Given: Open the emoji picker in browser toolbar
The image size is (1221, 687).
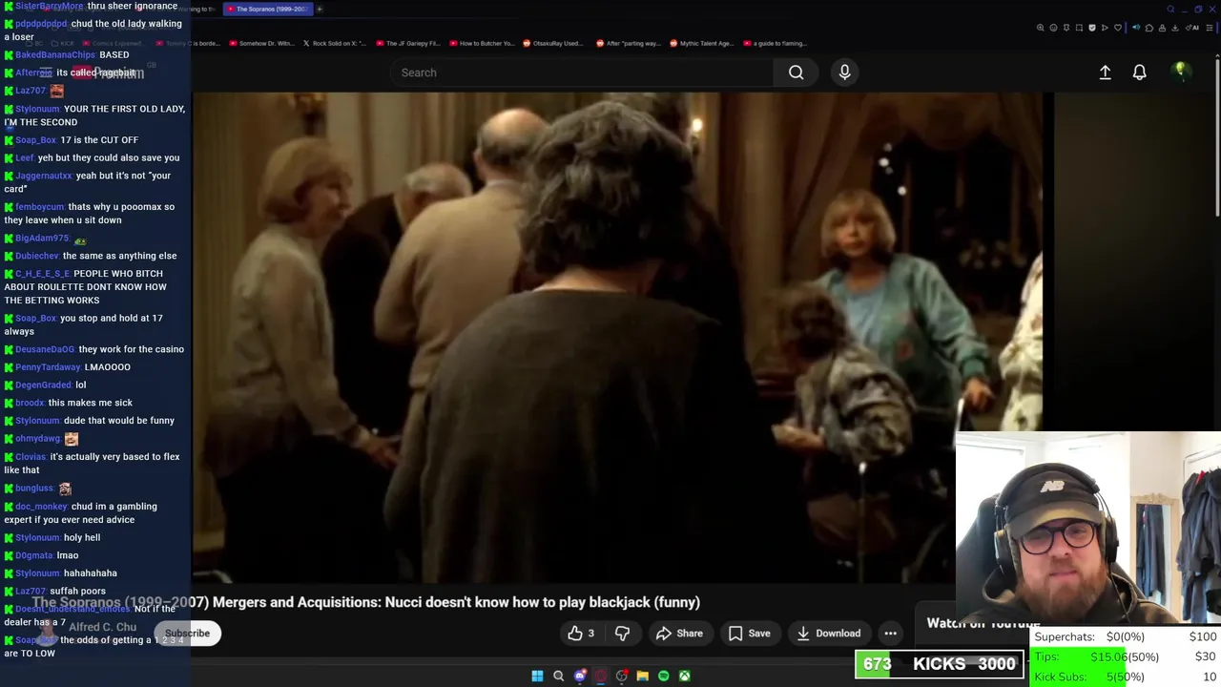Looking at the screenshot, I should click(1053, 28).
